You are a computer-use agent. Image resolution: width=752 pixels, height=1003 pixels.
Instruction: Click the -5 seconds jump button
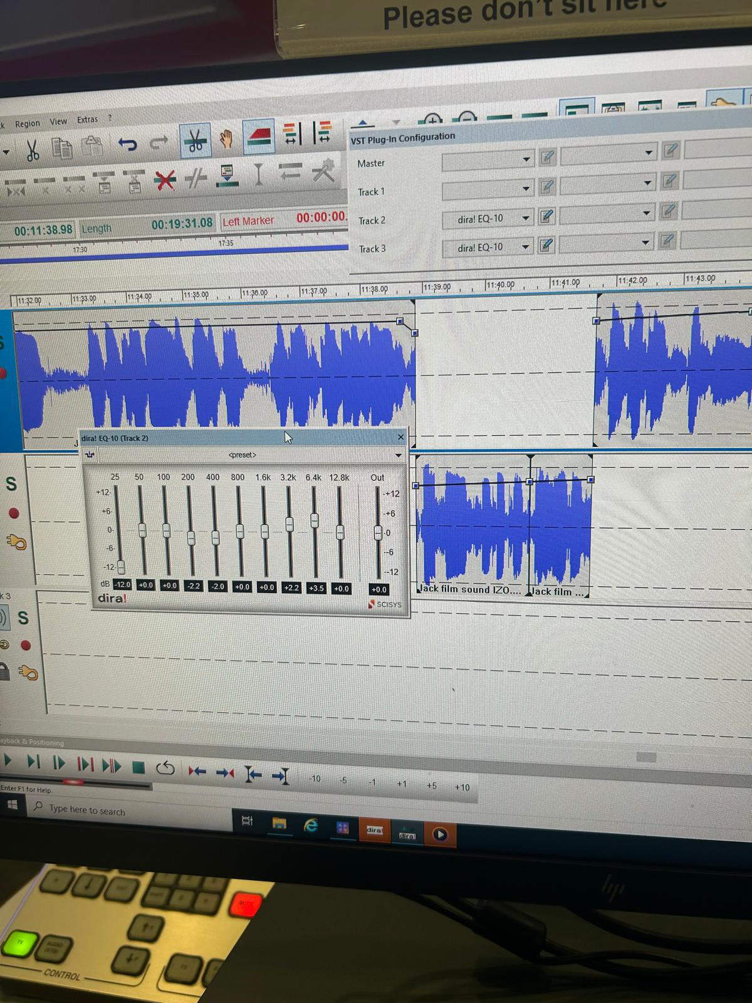[x=343, y=780]
